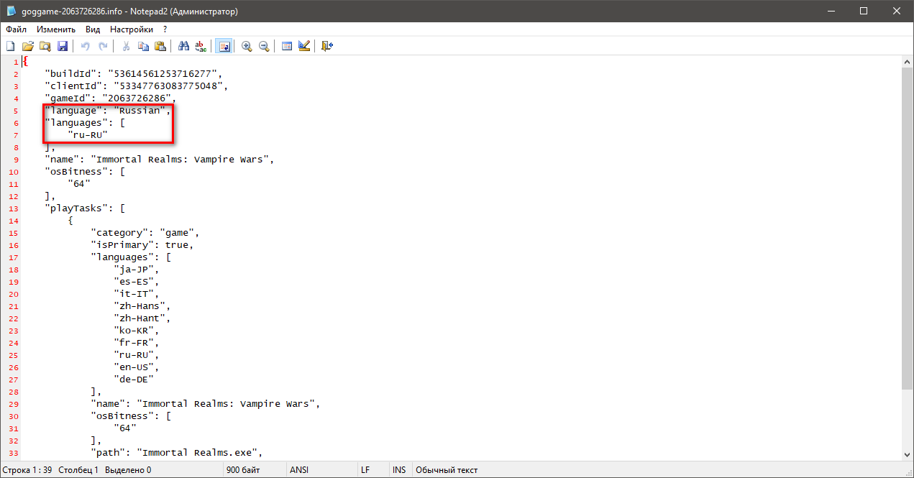Click the "ja-JP" language entry

pos(134,269)
